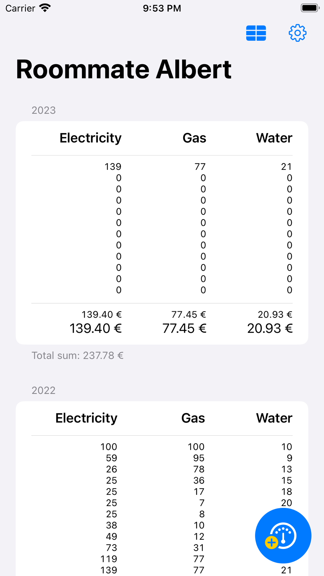Tap the Electricity header in 2022 table
The image size is (324, 576).
pos(86,418)
